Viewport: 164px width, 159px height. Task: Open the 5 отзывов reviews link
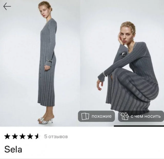(x=56, y=136)
